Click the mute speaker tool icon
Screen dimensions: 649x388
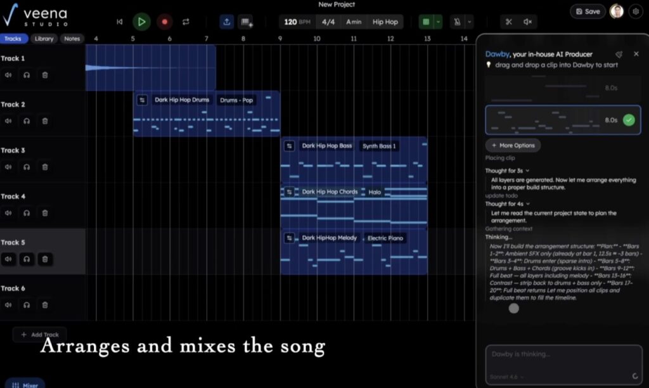[x=528, y=22]
